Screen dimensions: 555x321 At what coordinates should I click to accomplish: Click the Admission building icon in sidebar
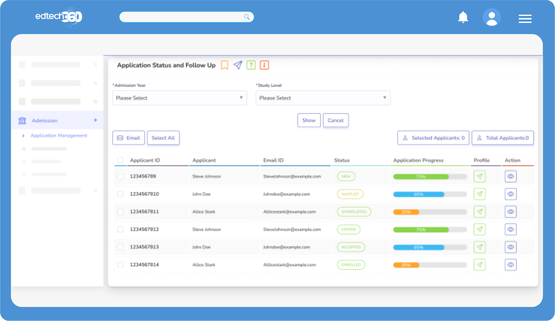pyautogui.click(x=22, y=120)
